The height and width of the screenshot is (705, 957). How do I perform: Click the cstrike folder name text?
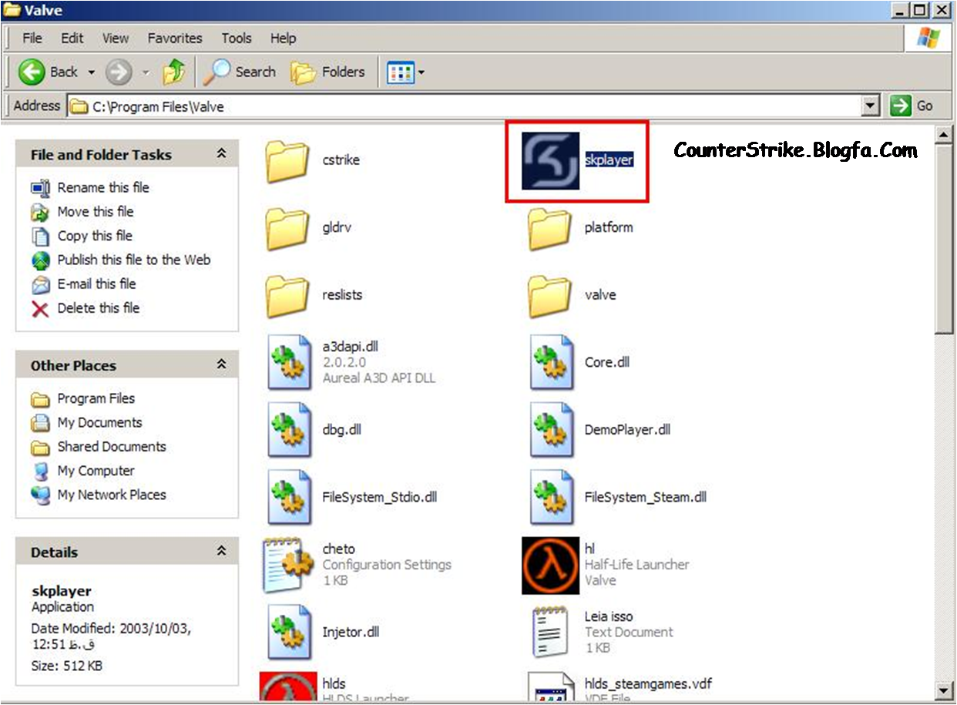(341, 159)
